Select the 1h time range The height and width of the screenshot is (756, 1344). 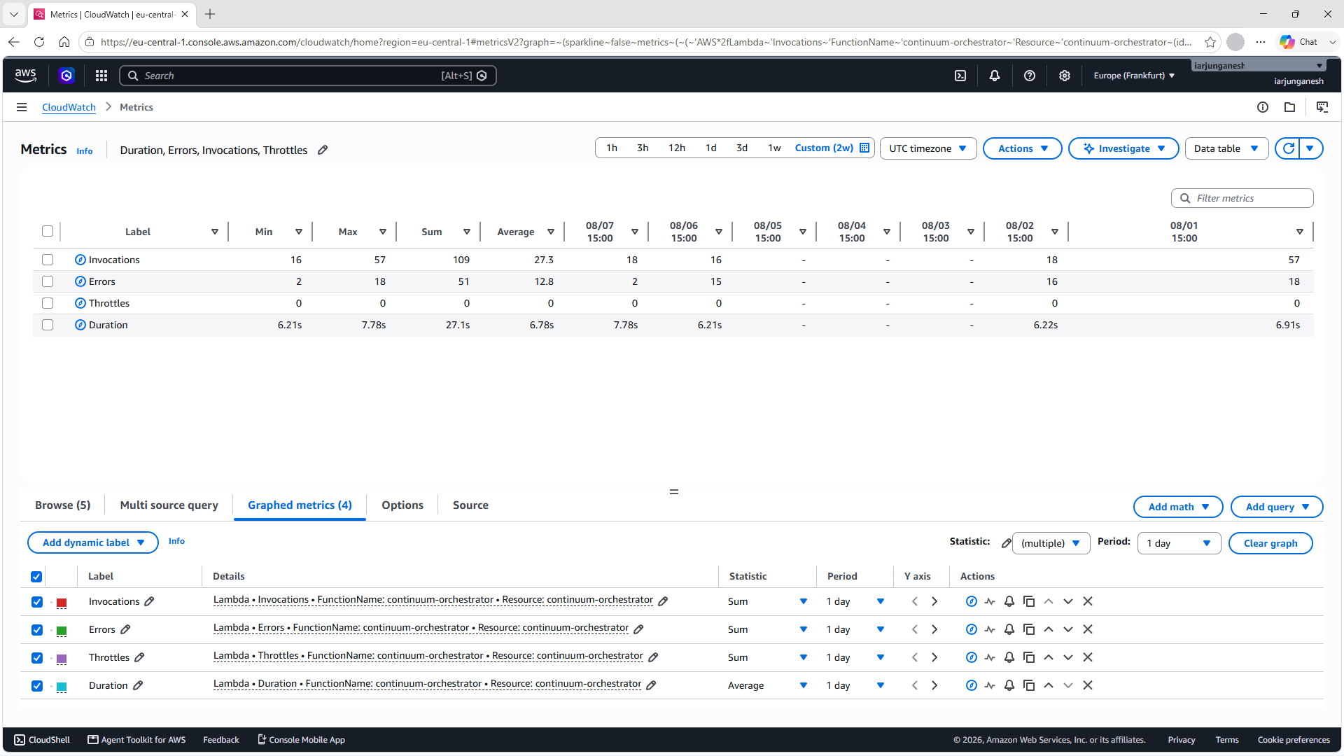(612, 148)
